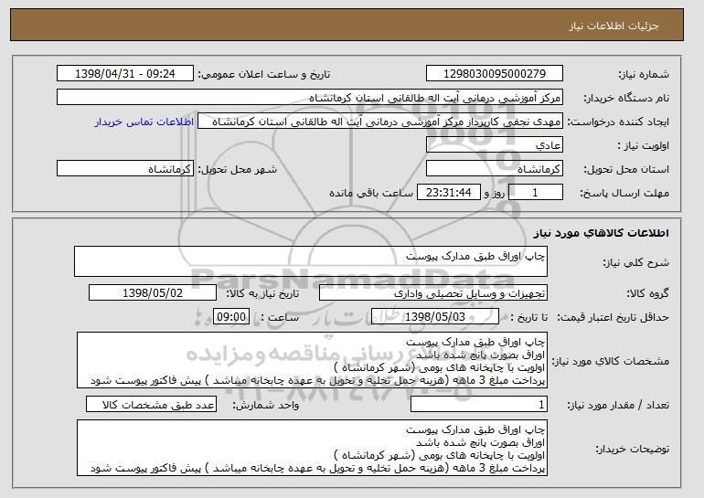Click the نام دستگاه خریدار field
Screen dimensions: 704x498
(x=310, y=98)
